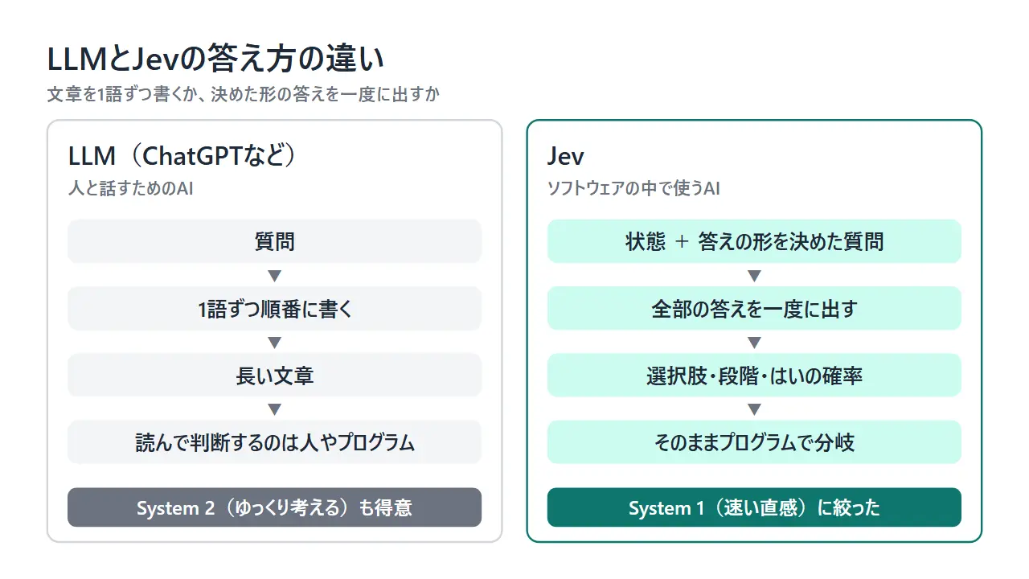Screen dimensions: 1029x579
Task: Click the "選択肢・段階・はいの確率" step box
Action: [754, 375]
